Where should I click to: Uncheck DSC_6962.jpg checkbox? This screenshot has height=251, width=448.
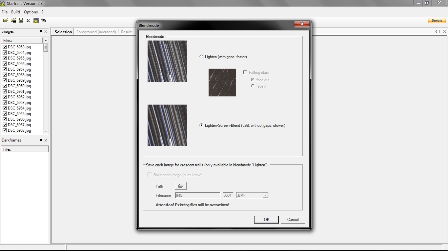click(5, 97)
